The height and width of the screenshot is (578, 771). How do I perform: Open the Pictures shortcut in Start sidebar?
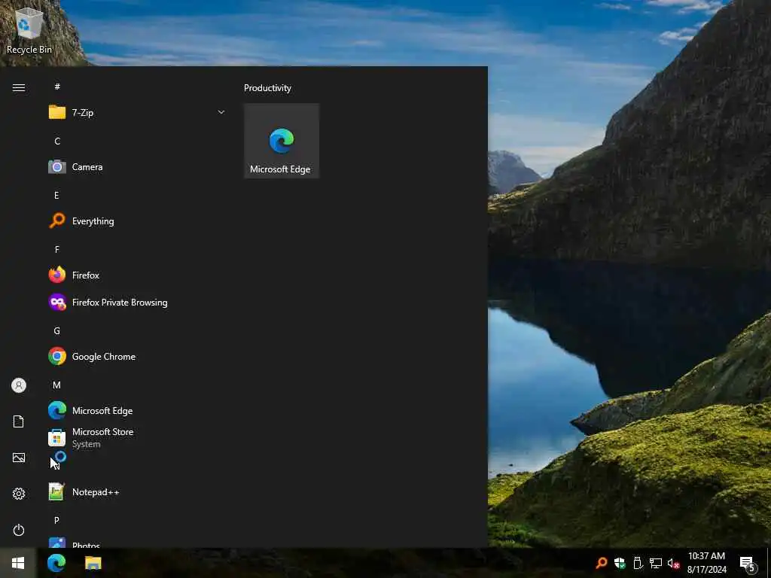coord(19,458)
